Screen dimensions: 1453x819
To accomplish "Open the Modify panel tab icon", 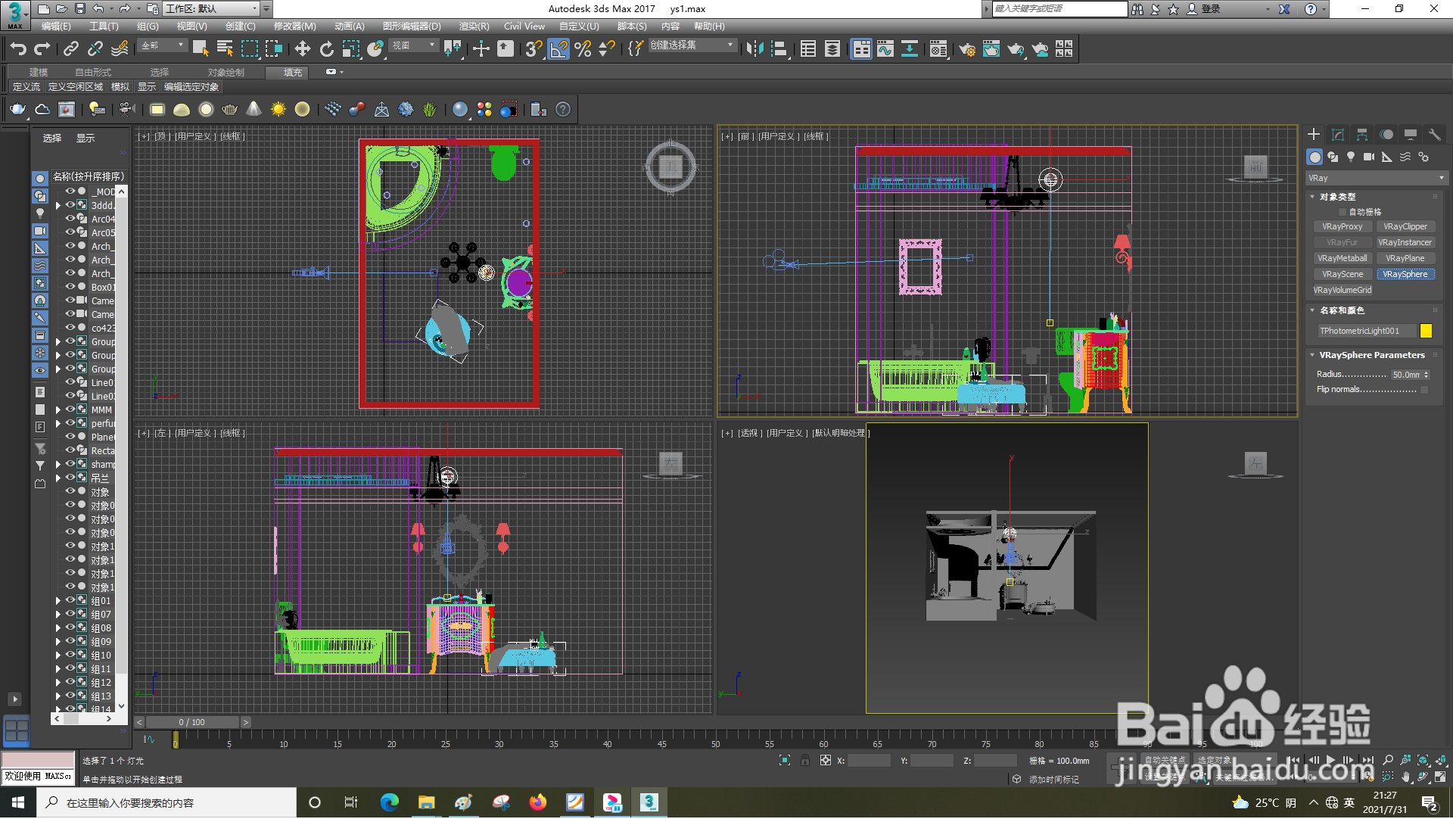I will click(1338, 135).
